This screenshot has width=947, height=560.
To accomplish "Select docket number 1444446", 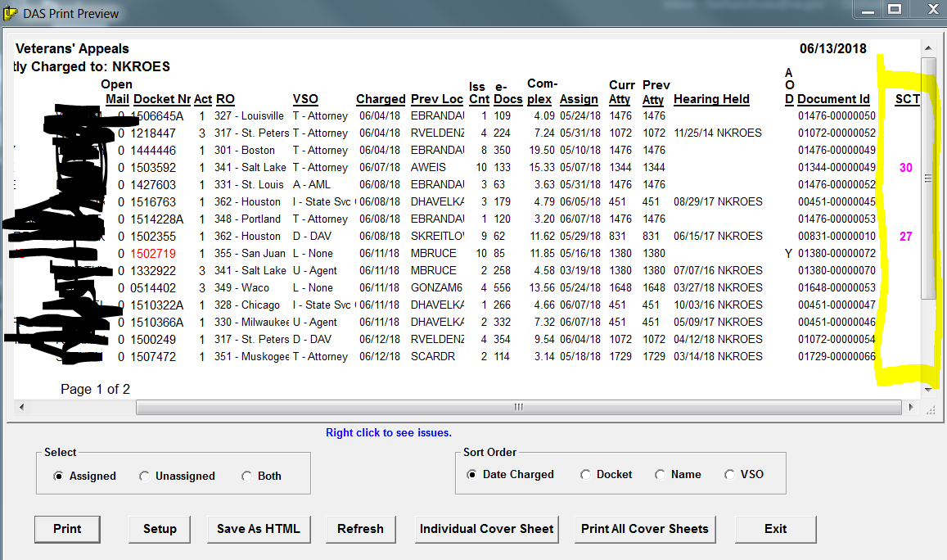I will coord(153,151).
